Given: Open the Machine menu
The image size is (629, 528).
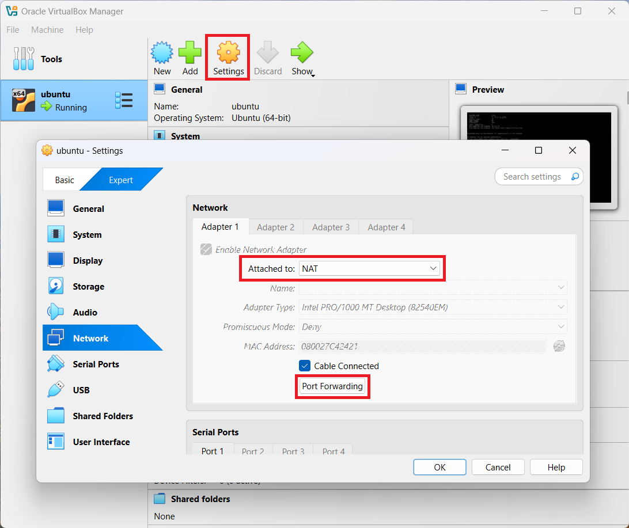Looking at the screenshot, I should 47,30.
